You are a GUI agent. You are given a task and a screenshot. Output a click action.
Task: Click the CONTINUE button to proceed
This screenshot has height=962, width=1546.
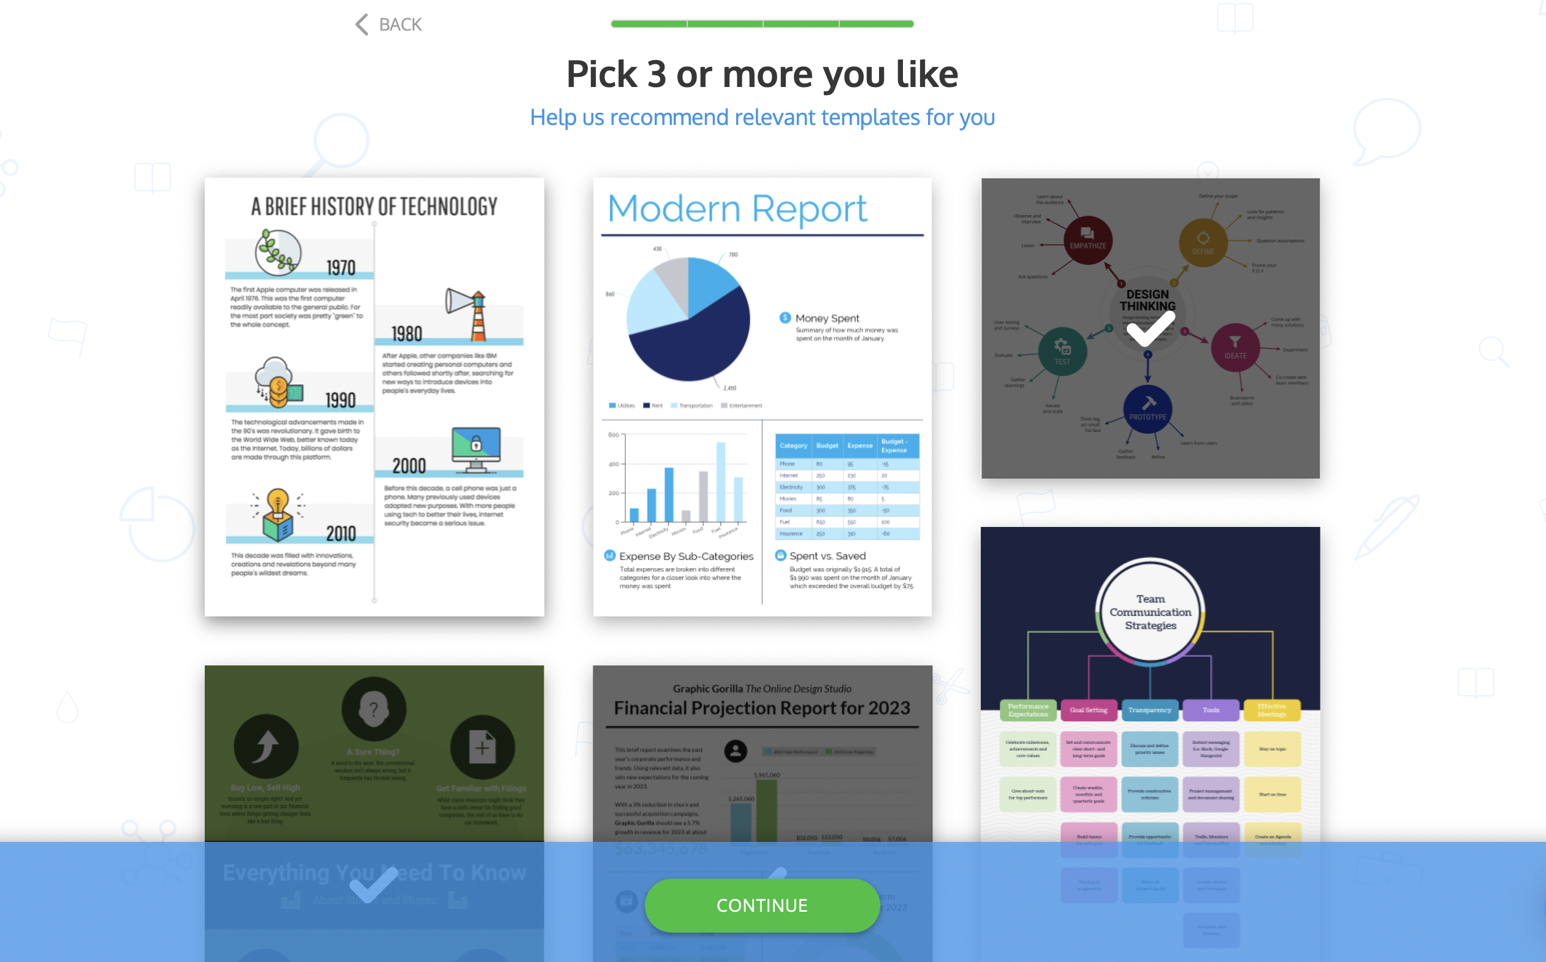point(761,906)
